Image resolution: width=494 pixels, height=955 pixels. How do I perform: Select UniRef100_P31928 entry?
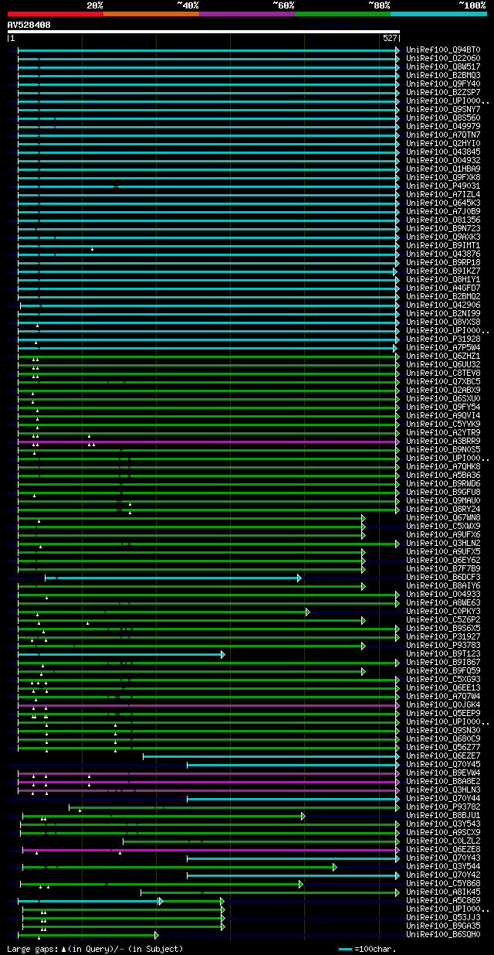point(444,339)
